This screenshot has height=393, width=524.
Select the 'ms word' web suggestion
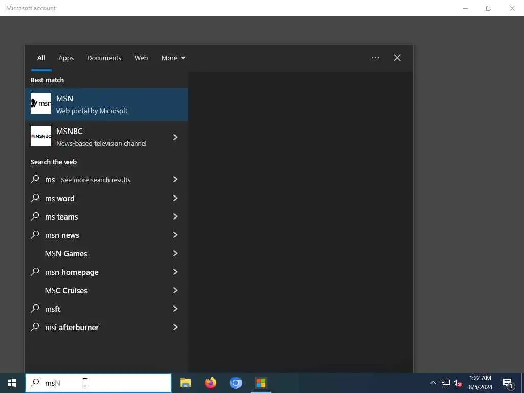pyautogui.click(x=106, y=198)
